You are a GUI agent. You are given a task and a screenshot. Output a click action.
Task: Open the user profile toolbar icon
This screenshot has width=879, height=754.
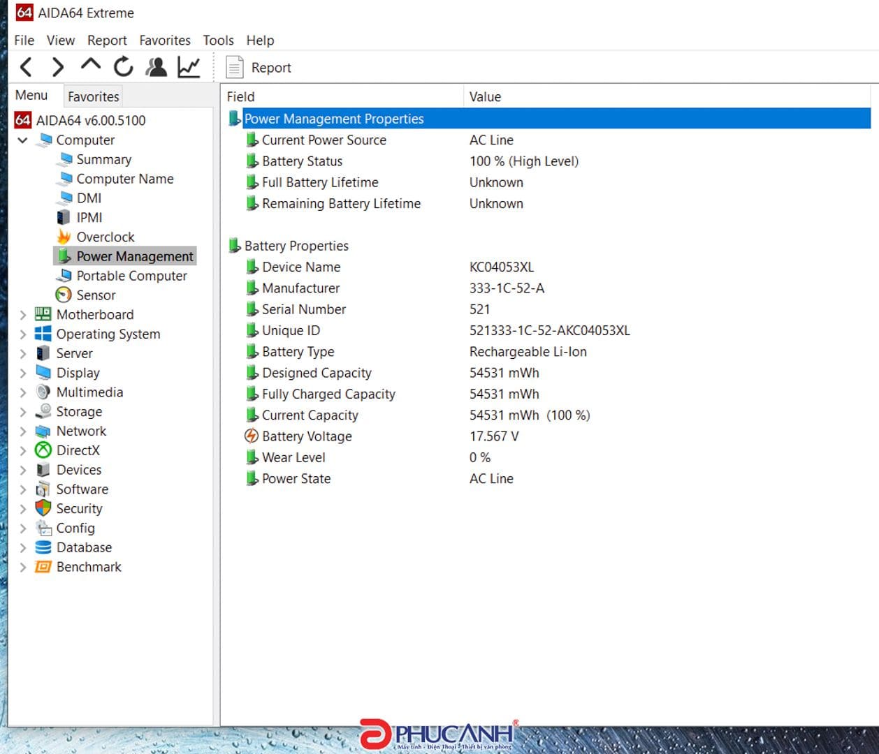157,67
